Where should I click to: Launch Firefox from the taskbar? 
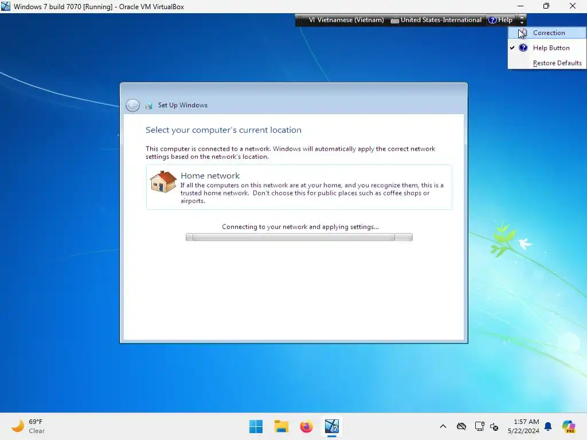306,426
